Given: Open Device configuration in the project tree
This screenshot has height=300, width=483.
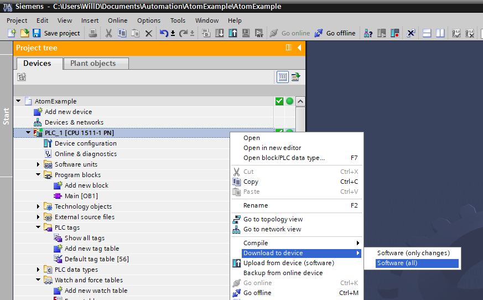Looking at the screenshot, I should [85, 143].
